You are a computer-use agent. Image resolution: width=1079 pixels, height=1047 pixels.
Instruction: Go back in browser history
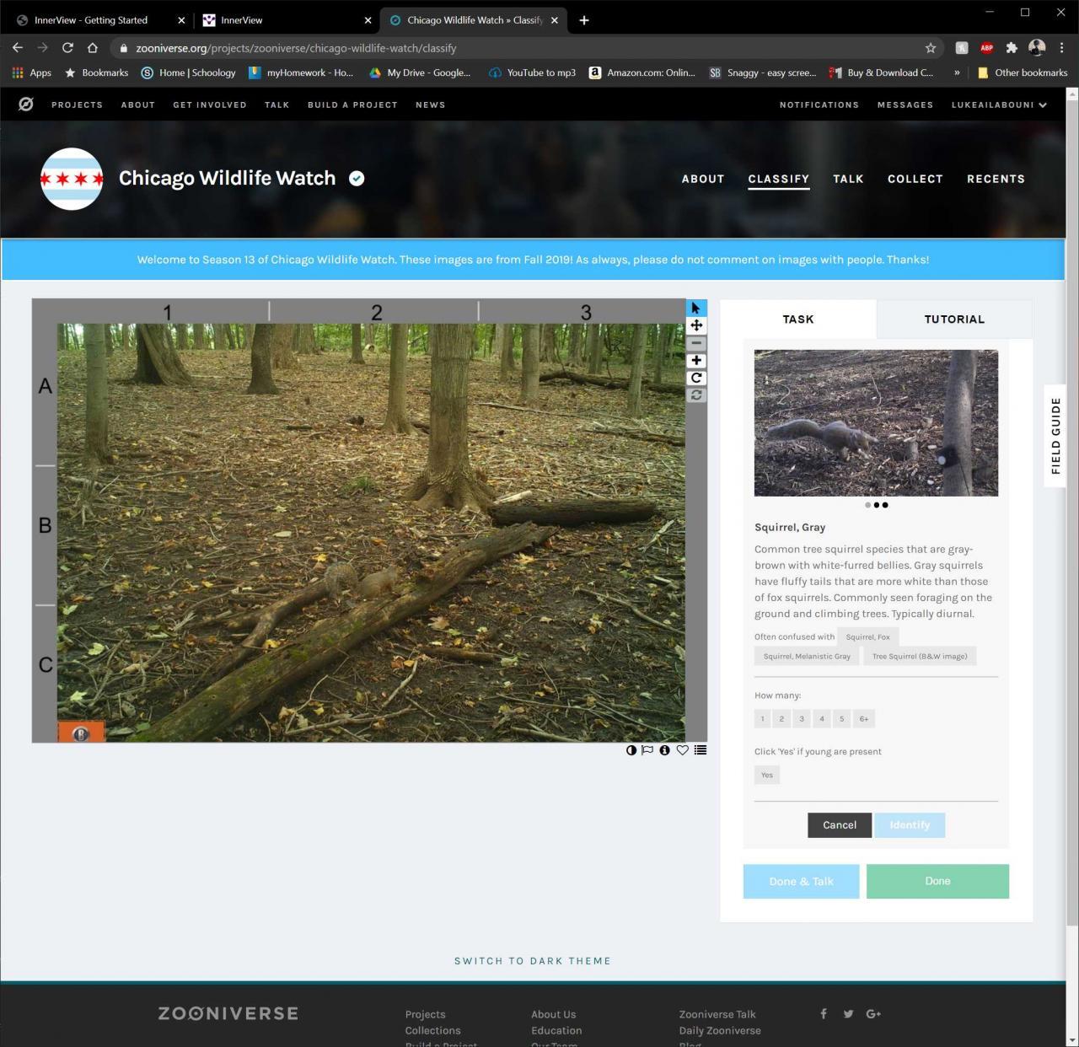point(18,48)
